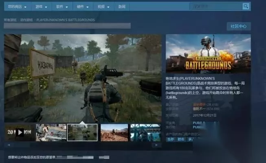Play the trailer video thumbnail
This screenshot has width=266, height=163.
pyautogui.click(x=20, y=132)
